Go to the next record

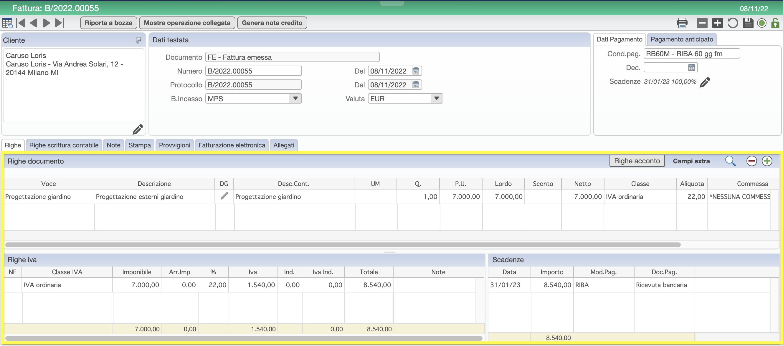(47, 23)
